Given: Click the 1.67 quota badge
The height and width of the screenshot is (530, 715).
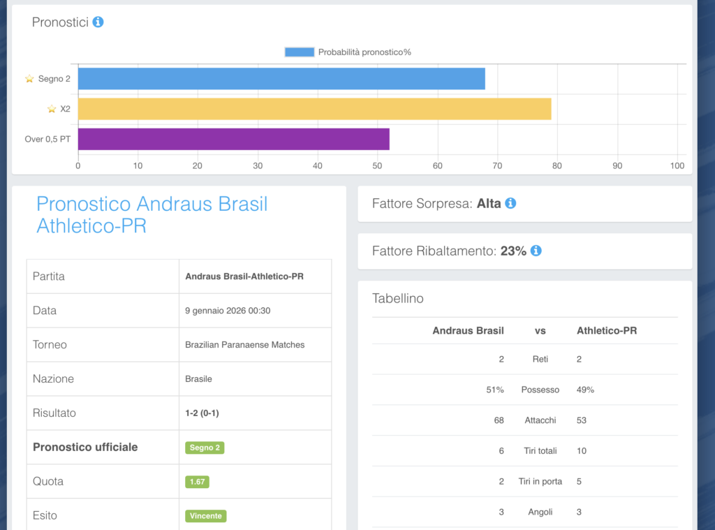Looking at the screenshot, I should [197, 482].
